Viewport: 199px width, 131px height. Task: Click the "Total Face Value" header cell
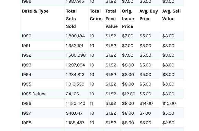(111, 19)
